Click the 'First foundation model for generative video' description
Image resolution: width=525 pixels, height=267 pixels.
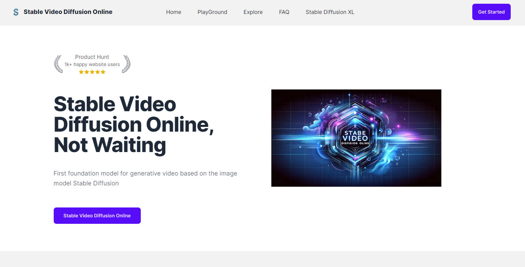[x=146, y=178]
